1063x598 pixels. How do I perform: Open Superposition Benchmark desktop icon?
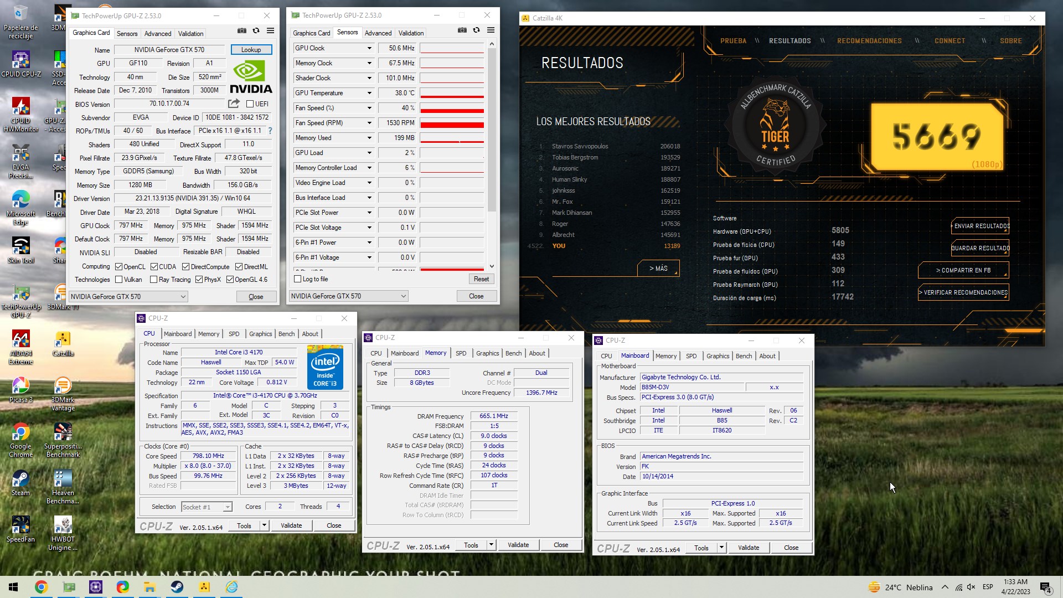click(x=63, y=441)
